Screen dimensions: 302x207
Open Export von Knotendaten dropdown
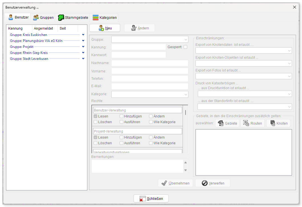point(244,50)
